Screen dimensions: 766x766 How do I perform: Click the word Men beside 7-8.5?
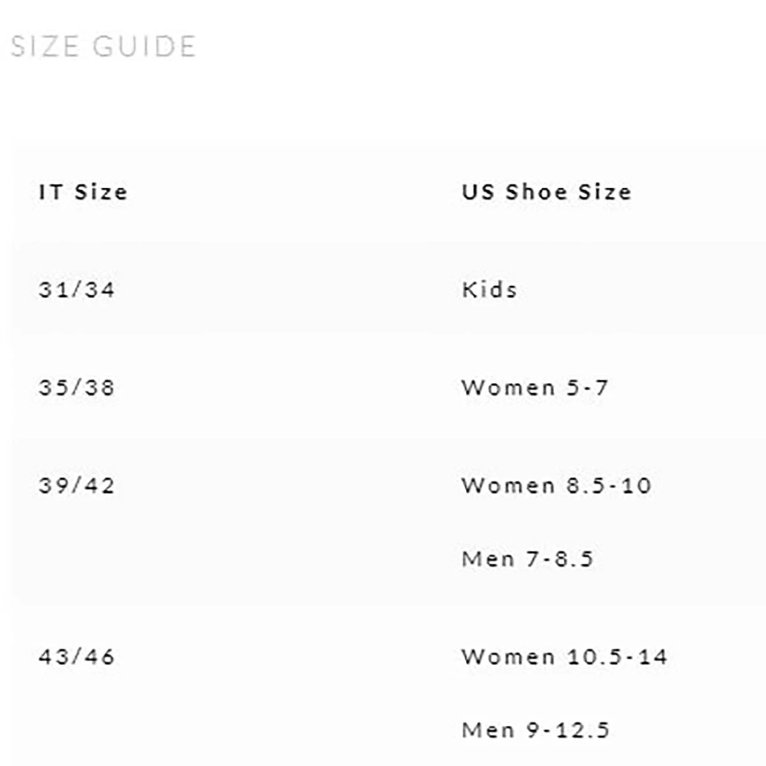pos(488,559)
